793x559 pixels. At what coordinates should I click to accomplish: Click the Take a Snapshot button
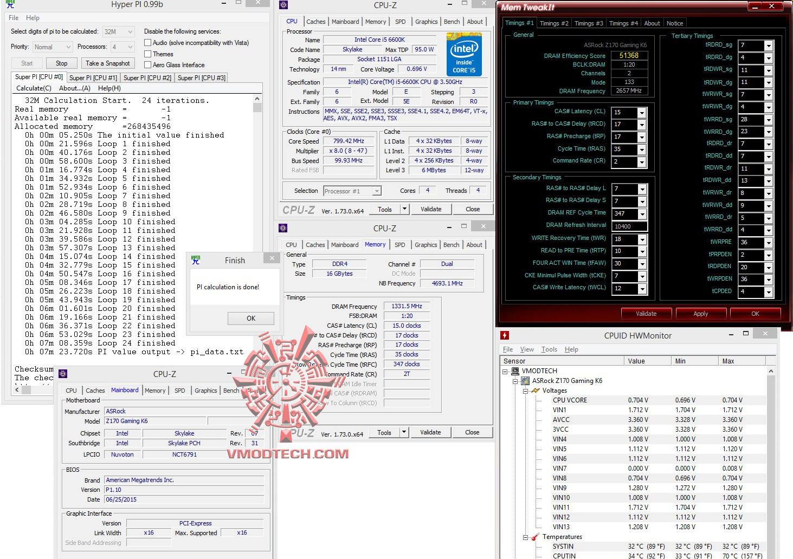tap(108, 63)
